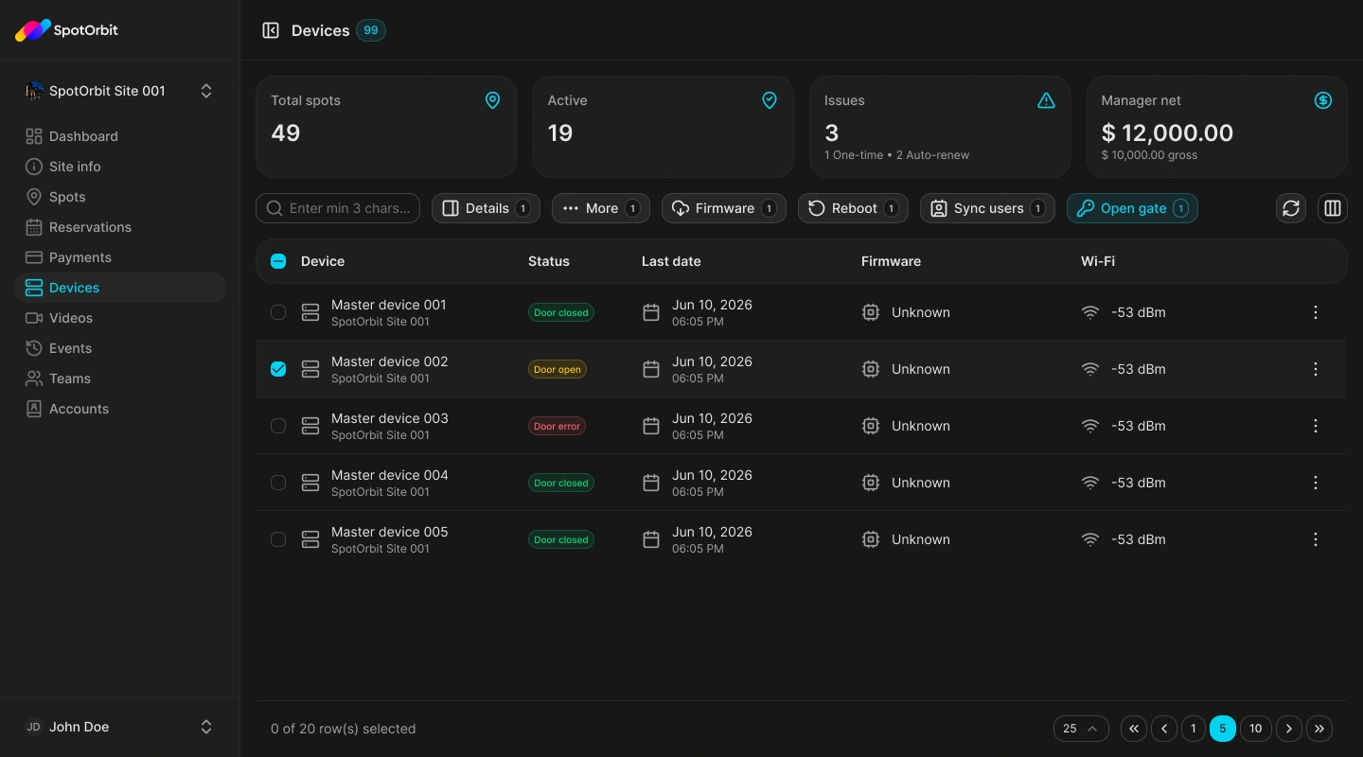Click the refresh devices icon

point(1291,208)
